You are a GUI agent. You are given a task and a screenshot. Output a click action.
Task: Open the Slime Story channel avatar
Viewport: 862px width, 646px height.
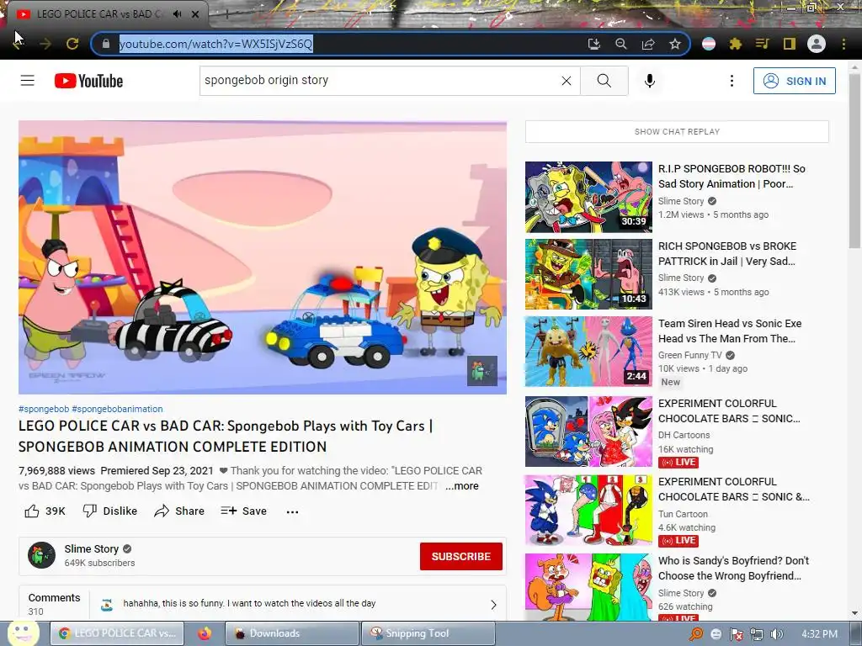(x=42, y=555)
